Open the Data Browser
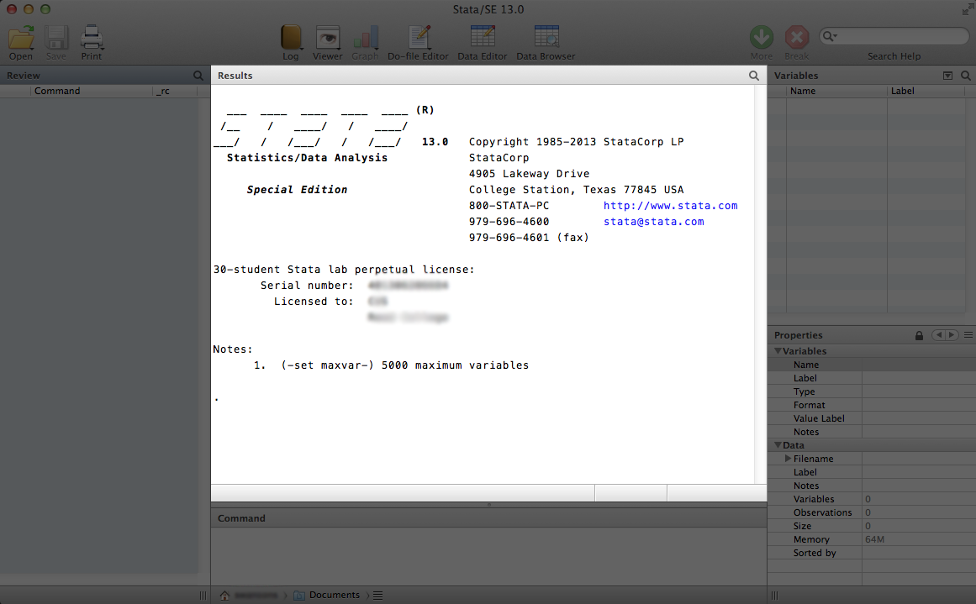Viewport: 976px width, 604px height. (546, 39)
